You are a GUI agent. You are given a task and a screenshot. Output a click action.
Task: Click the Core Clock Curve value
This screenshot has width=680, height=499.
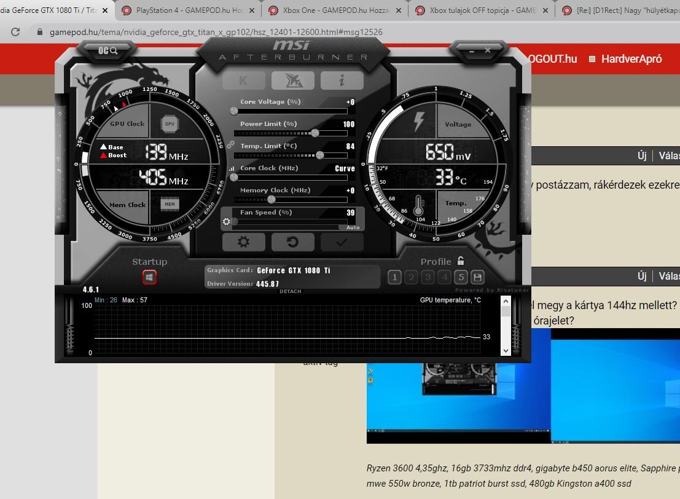[x=345, y=168]
